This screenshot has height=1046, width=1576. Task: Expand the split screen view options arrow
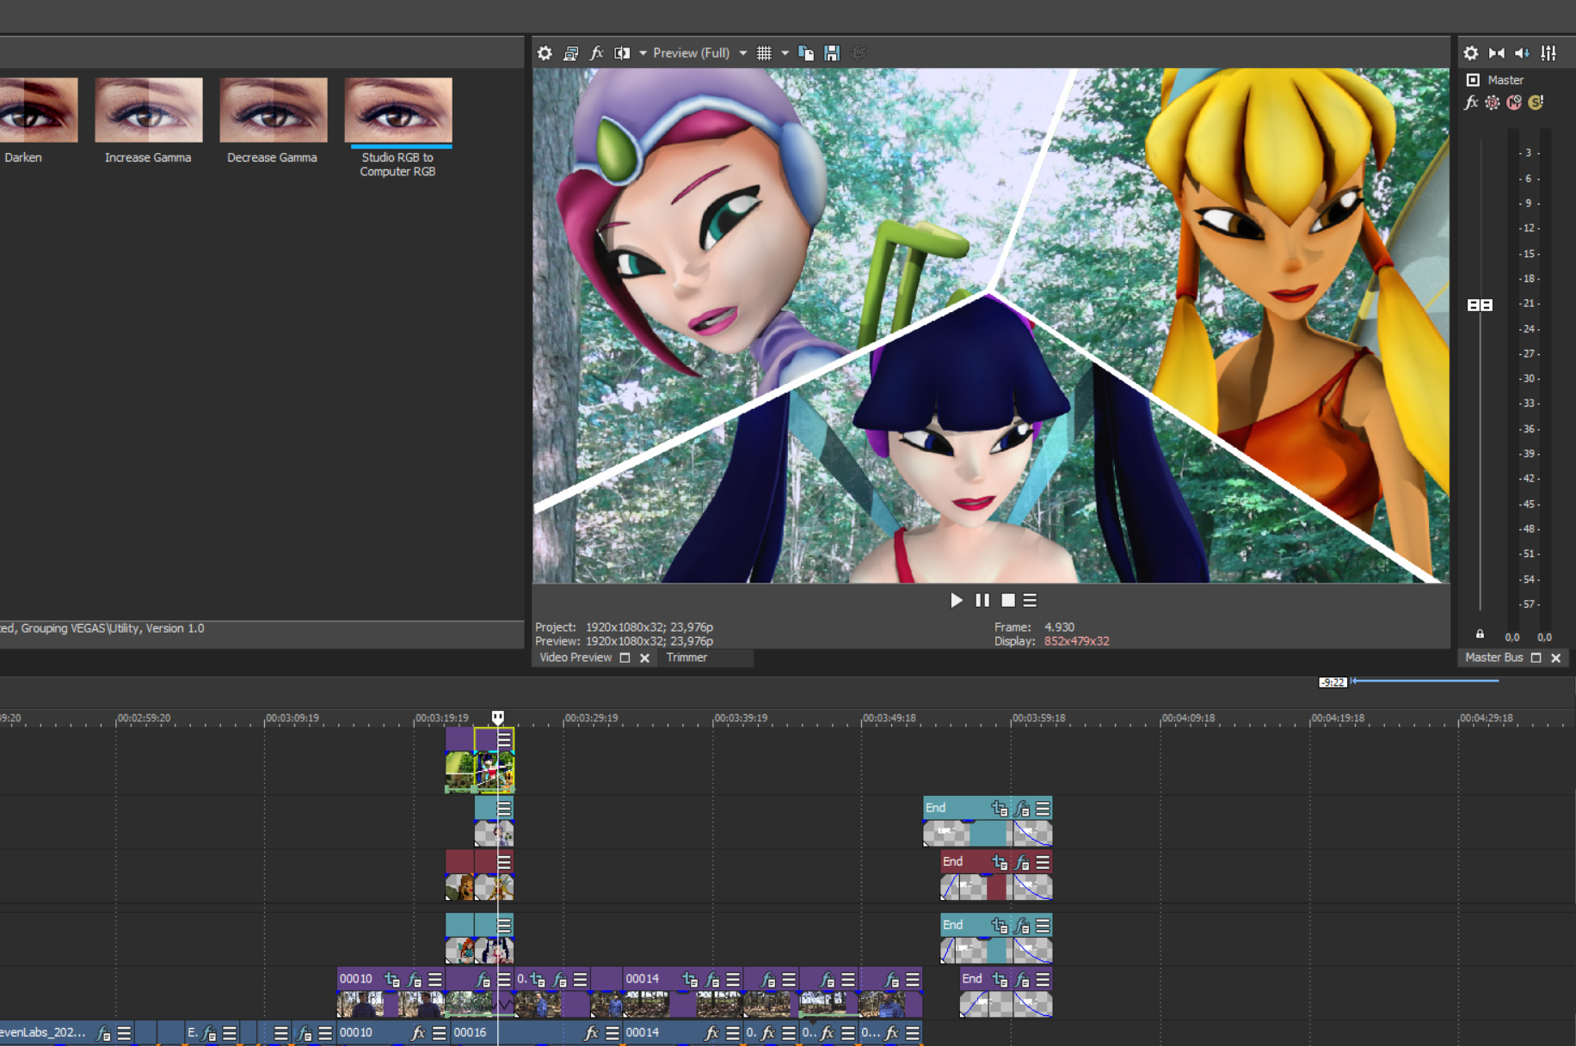pos(642,53)
